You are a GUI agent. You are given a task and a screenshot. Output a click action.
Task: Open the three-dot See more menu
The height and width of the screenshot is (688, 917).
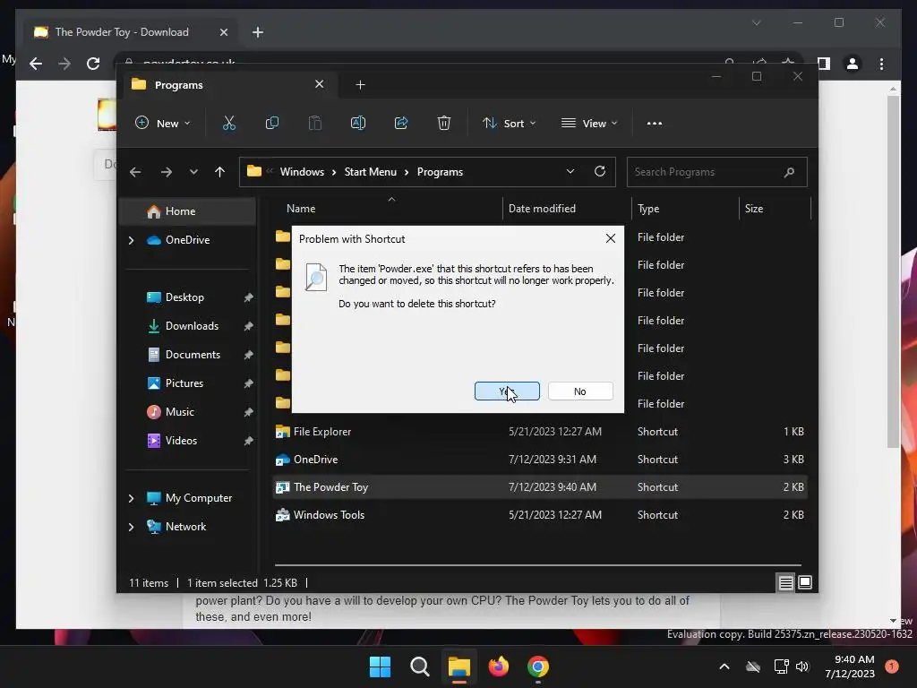(655, 124)
